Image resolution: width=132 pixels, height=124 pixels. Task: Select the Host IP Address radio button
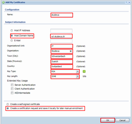click(x=12, y=30)
